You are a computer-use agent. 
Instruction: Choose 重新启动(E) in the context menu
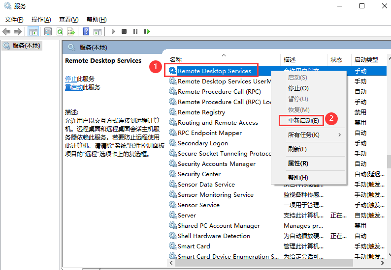309,121
